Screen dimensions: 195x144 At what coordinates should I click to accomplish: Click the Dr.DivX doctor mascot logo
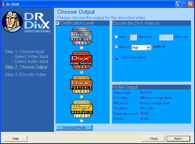(x=12, y=22)
